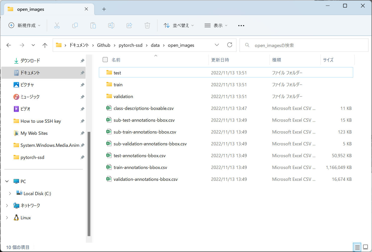
Task: Click the Paste clipboard icon
Action: (93, 25)
